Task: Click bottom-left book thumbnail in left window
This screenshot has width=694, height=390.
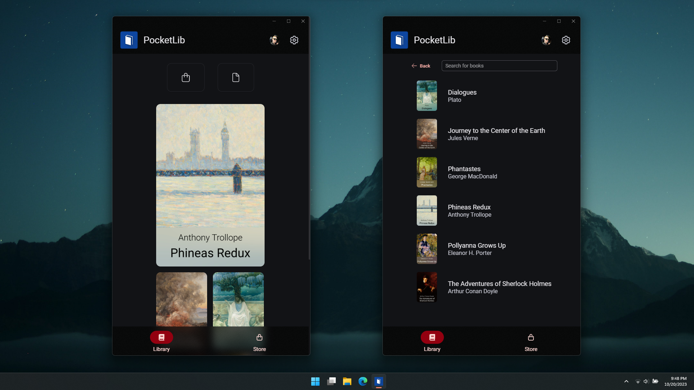Action: (181, 299)
